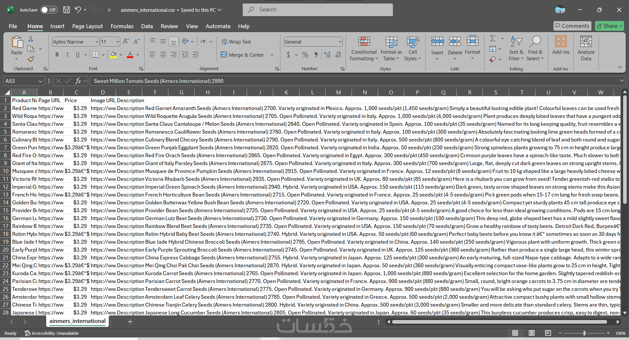The width and height of the screenshot is (629, 340).
Task: Toggle Wrap Text
Action: (x=236, y=42)
